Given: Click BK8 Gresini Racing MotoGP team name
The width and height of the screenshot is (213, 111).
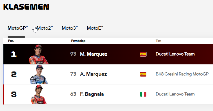Looking at the screenshot, I should [x=182, y=74].
